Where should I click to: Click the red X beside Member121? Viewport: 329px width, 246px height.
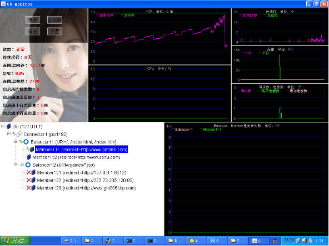[28, 172]
